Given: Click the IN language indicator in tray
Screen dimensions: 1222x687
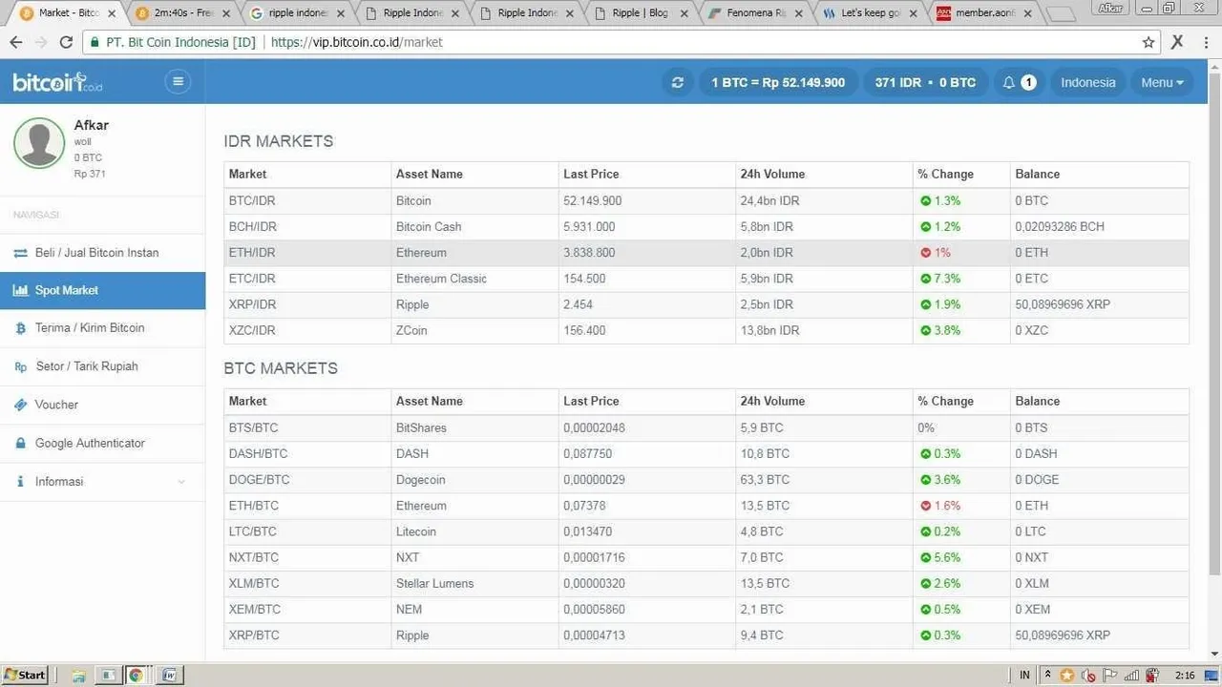Looking at the screenshot, I should (x=1024, y=676).
